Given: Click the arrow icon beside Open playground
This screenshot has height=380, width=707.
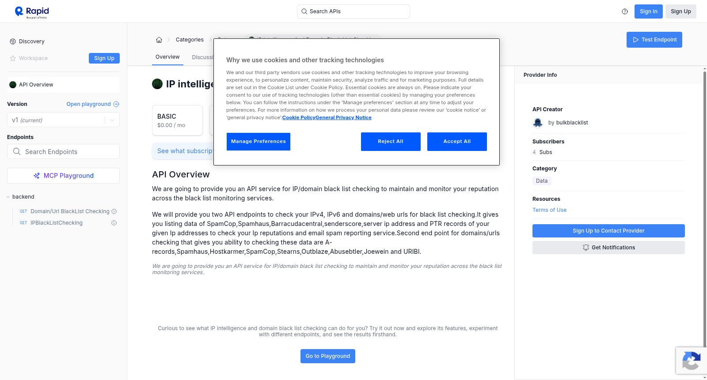Looking at the screenshot, I should tap(116, 104).
